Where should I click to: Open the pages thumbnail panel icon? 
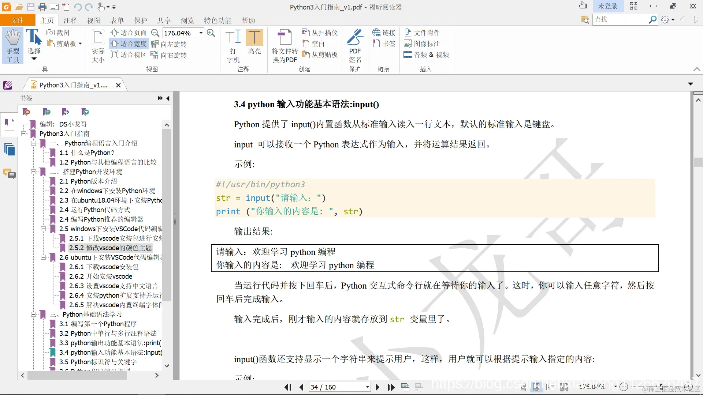point(10,150)
